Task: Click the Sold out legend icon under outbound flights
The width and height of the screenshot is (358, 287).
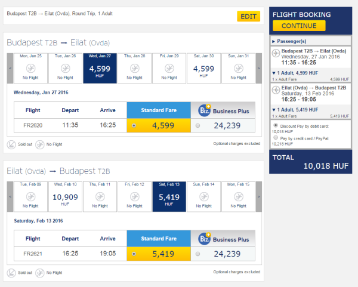Action: tap(11, 144)
